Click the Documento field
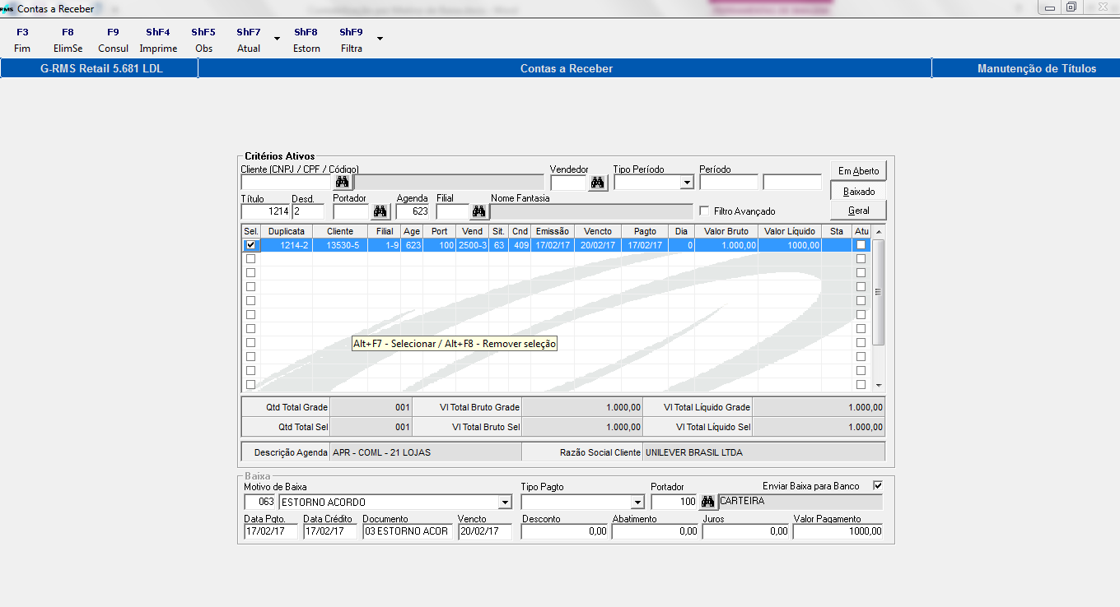This screenshot has height=607, width=1120. point(407,531)
